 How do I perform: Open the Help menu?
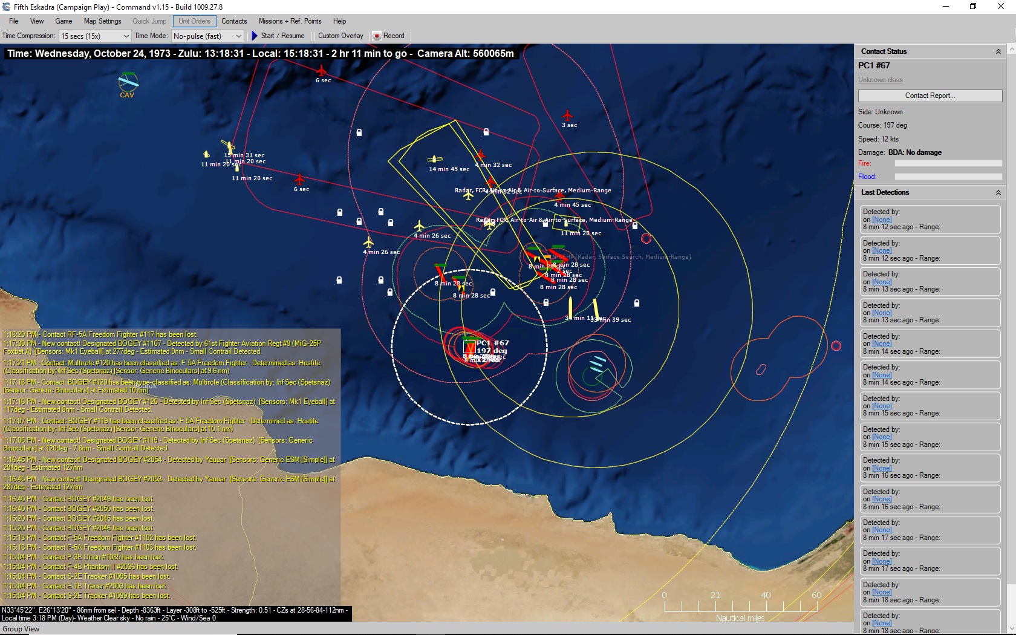(340, 21)
